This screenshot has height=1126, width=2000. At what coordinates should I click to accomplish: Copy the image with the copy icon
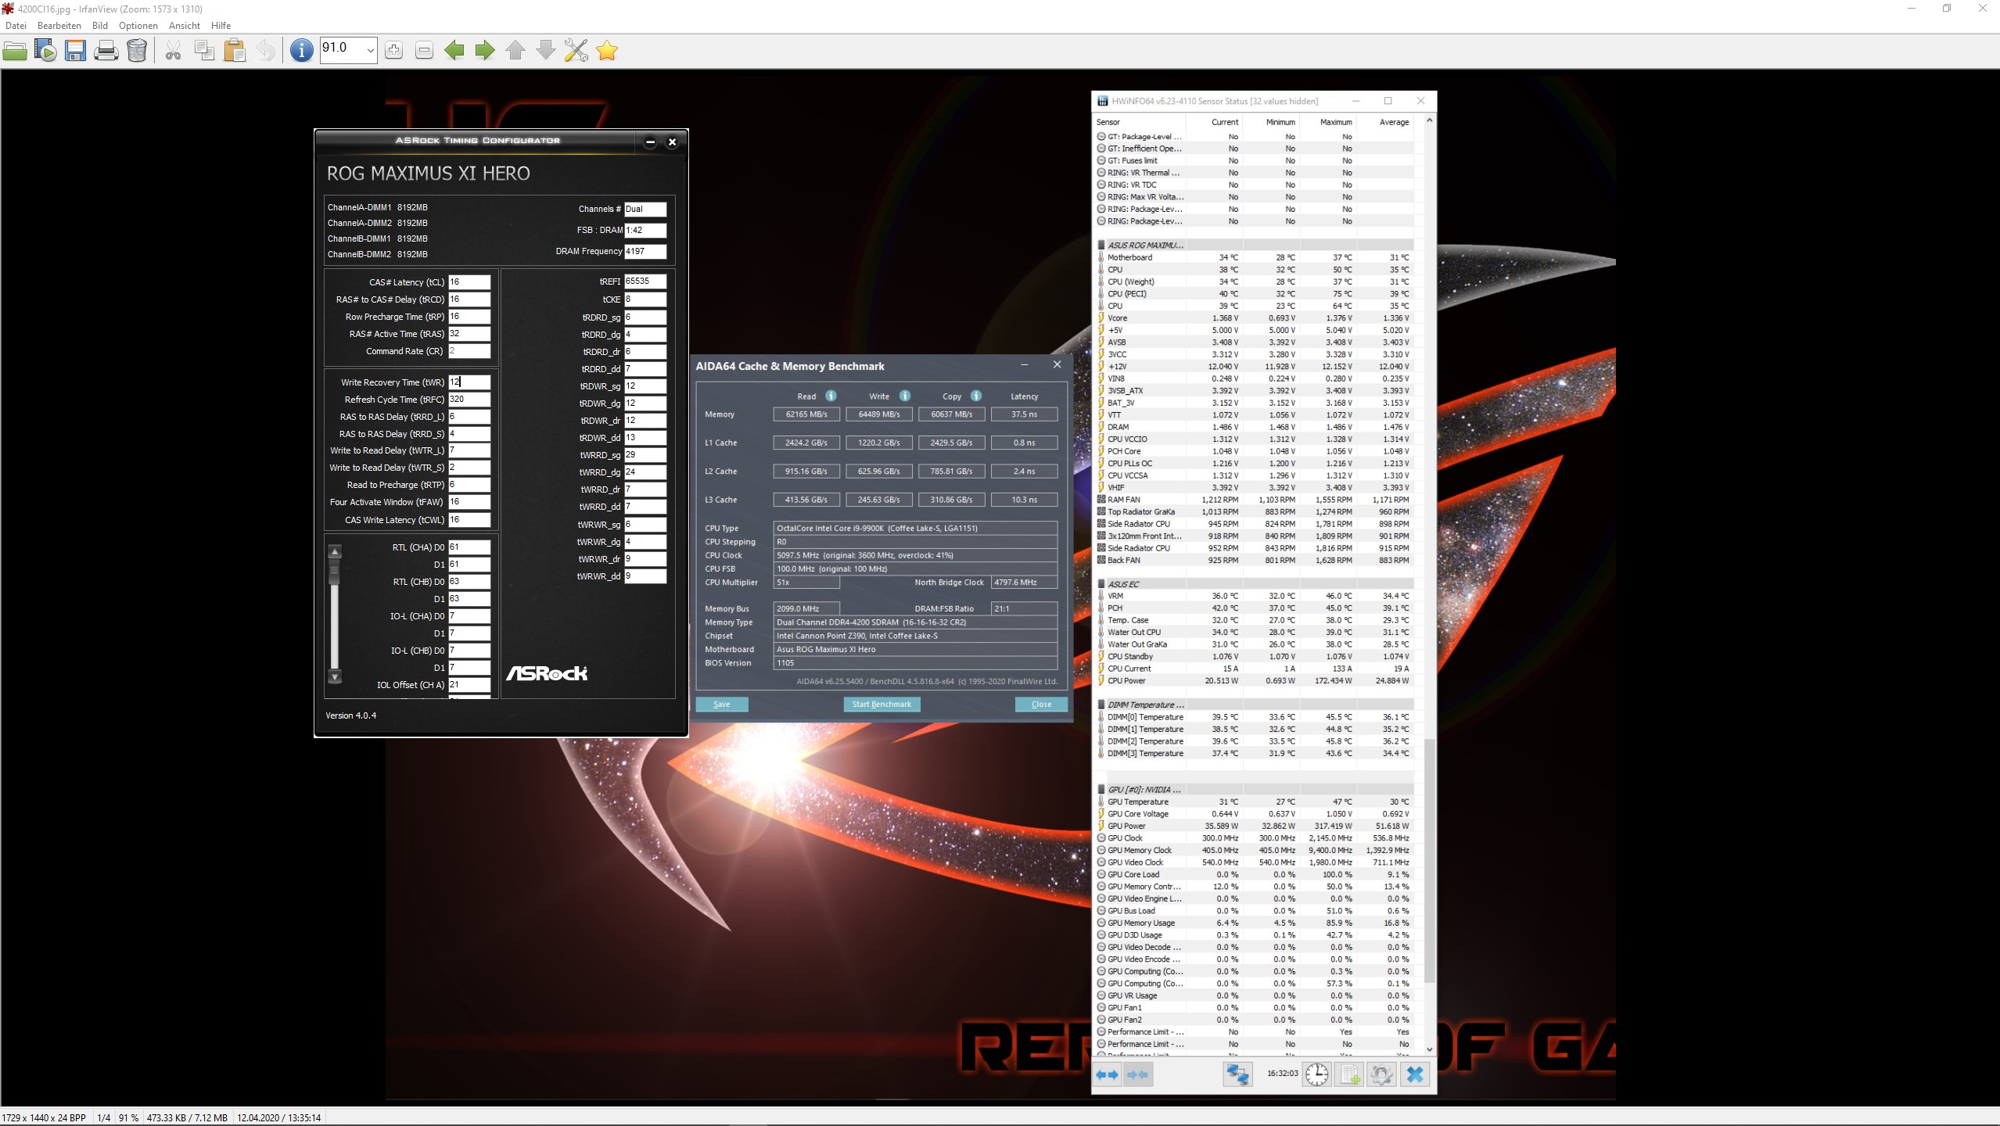[x=204, y=51]
